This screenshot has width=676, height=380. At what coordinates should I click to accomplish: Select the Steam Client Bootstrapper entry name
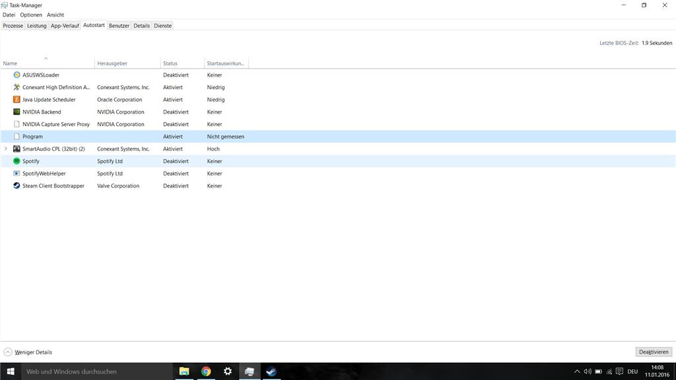(x=53, y=185)
